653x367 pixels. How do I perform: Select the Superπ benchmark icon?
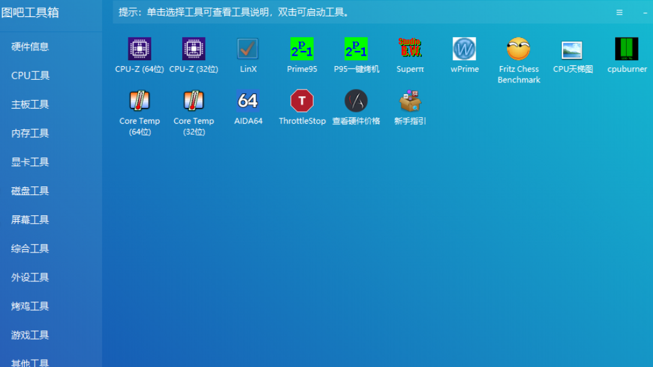[410, 48]
